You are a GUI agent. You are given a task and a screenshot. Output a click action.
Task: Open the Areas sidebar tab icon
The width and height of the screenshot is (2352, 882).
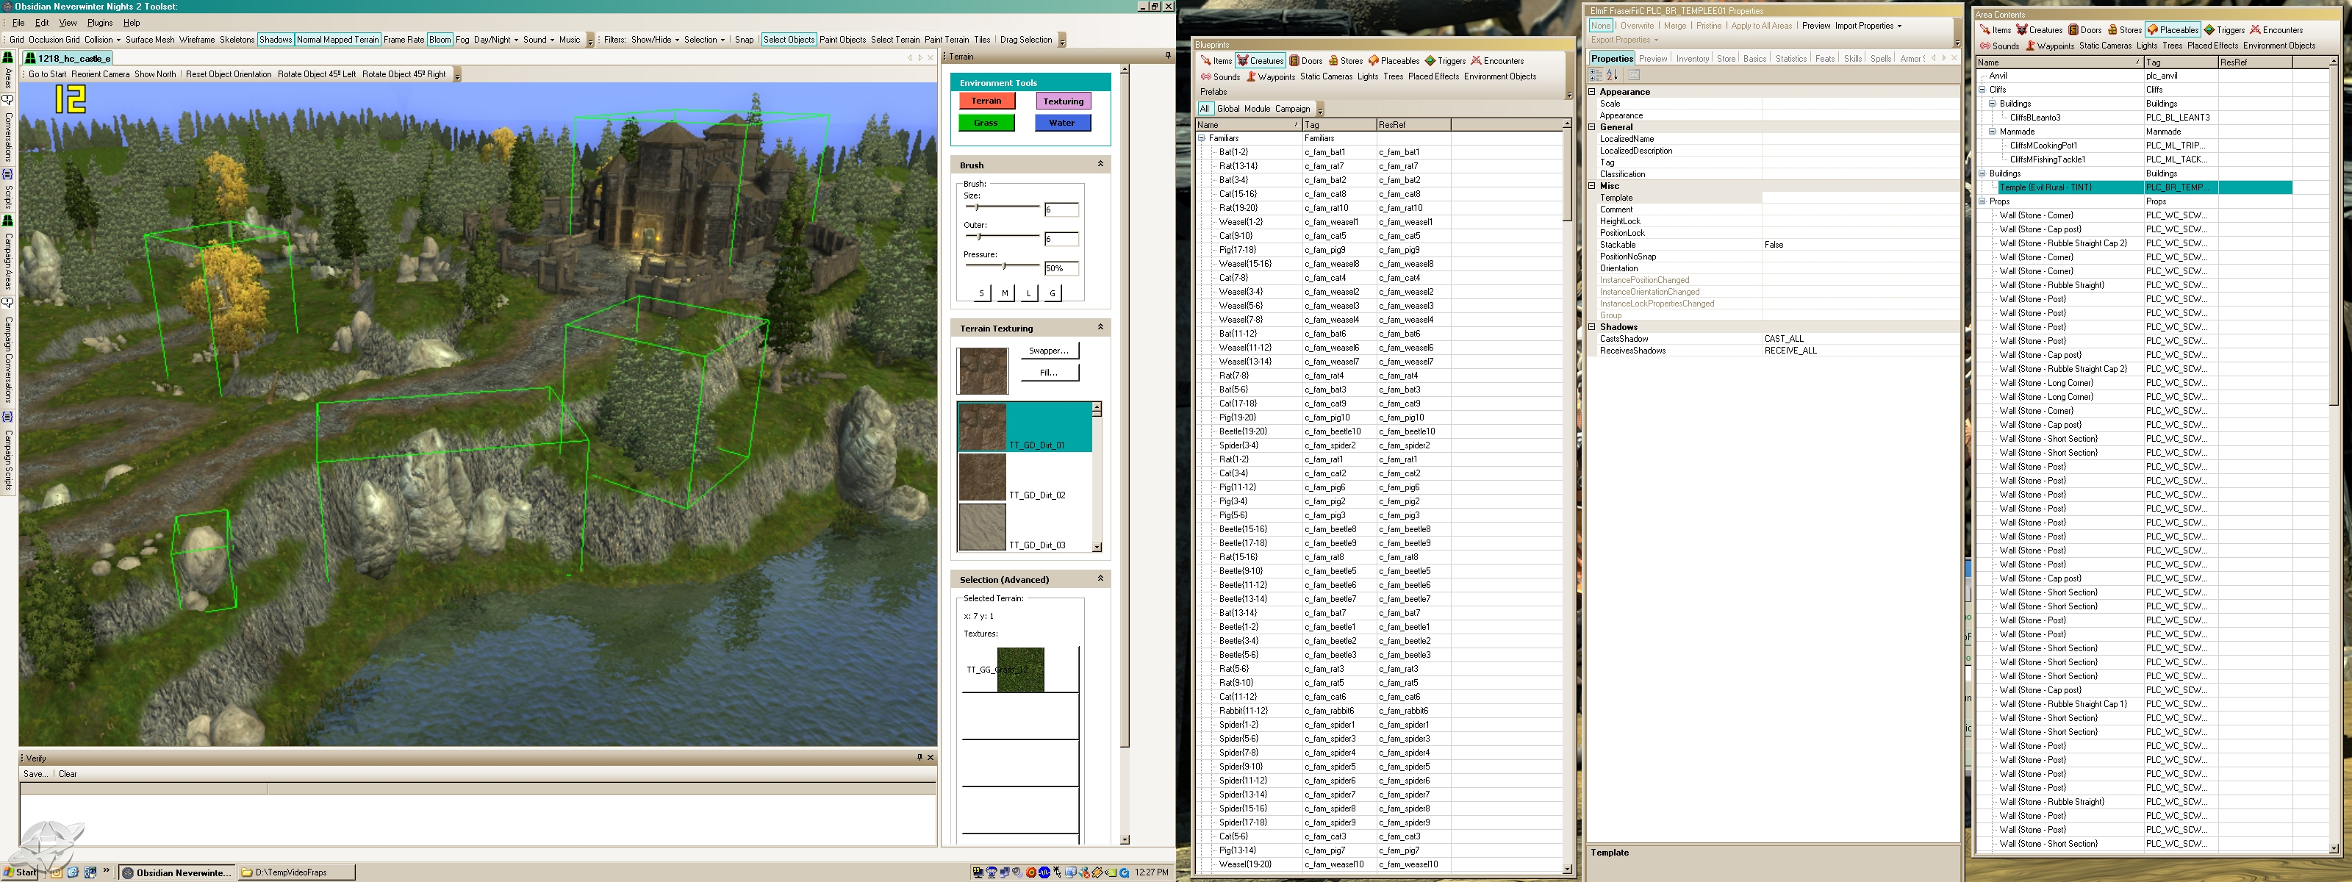click(7, 57)
